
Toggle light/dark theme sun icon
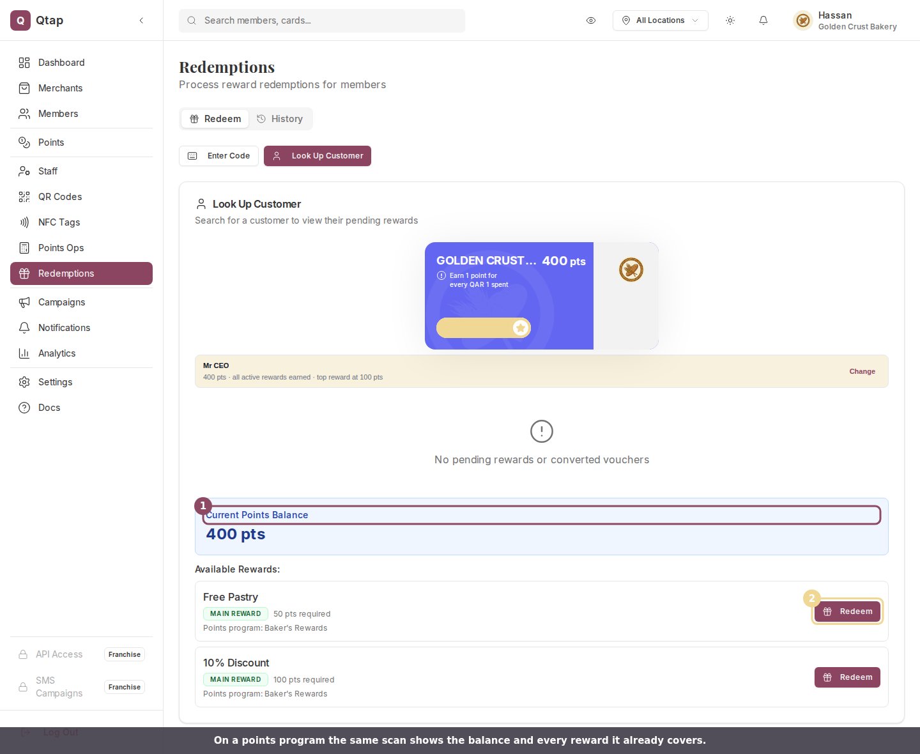pos(730,20)
